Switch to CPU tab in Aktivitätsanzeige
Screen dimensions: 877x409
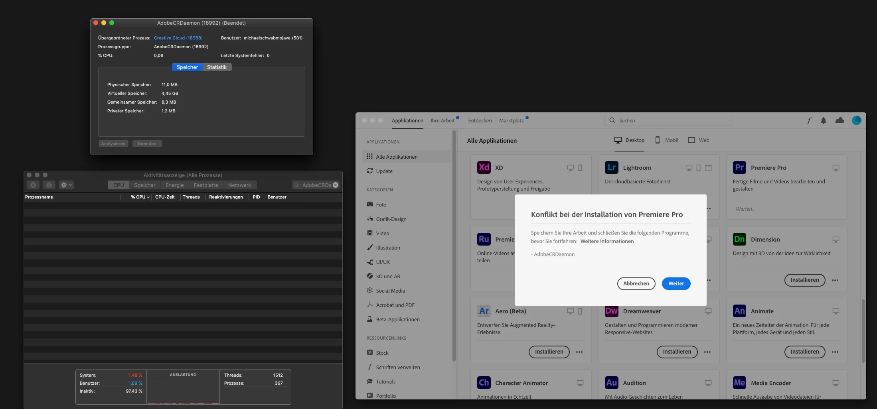pyautogui.click(x=119, y=185)
